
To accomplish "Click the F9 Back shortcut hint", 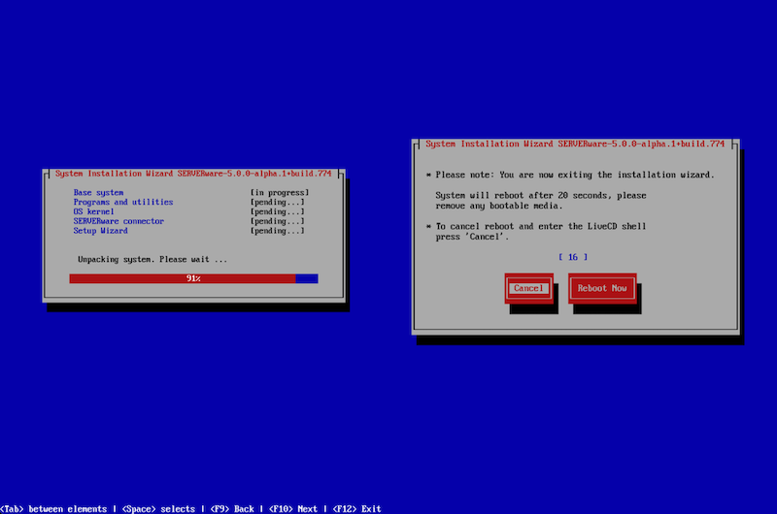I will (233, 508).
